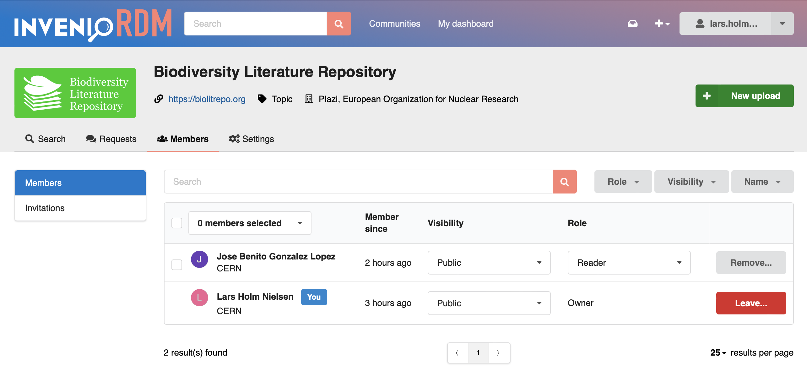The height and width of the screenshot is (387, 807).
Task: Select the Members tab
Action: coord(183,139)
